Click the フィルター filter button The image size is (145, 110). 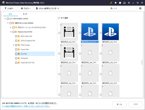pyautogui.click(x=9, y=8)
